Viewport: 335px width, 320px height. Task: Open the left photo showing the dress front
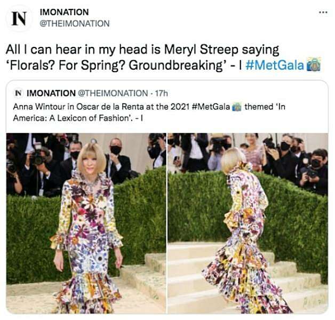tap(85, 223)
